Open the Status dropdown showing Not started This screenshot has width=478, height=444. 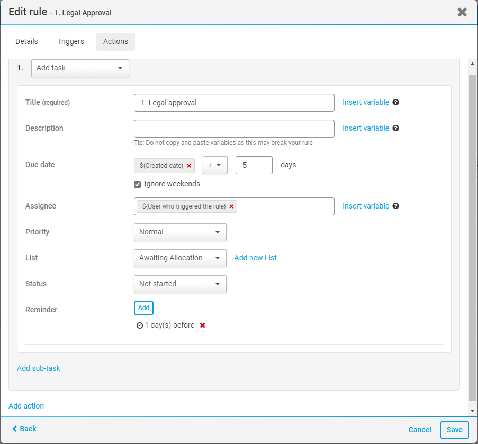coord(180,284)
